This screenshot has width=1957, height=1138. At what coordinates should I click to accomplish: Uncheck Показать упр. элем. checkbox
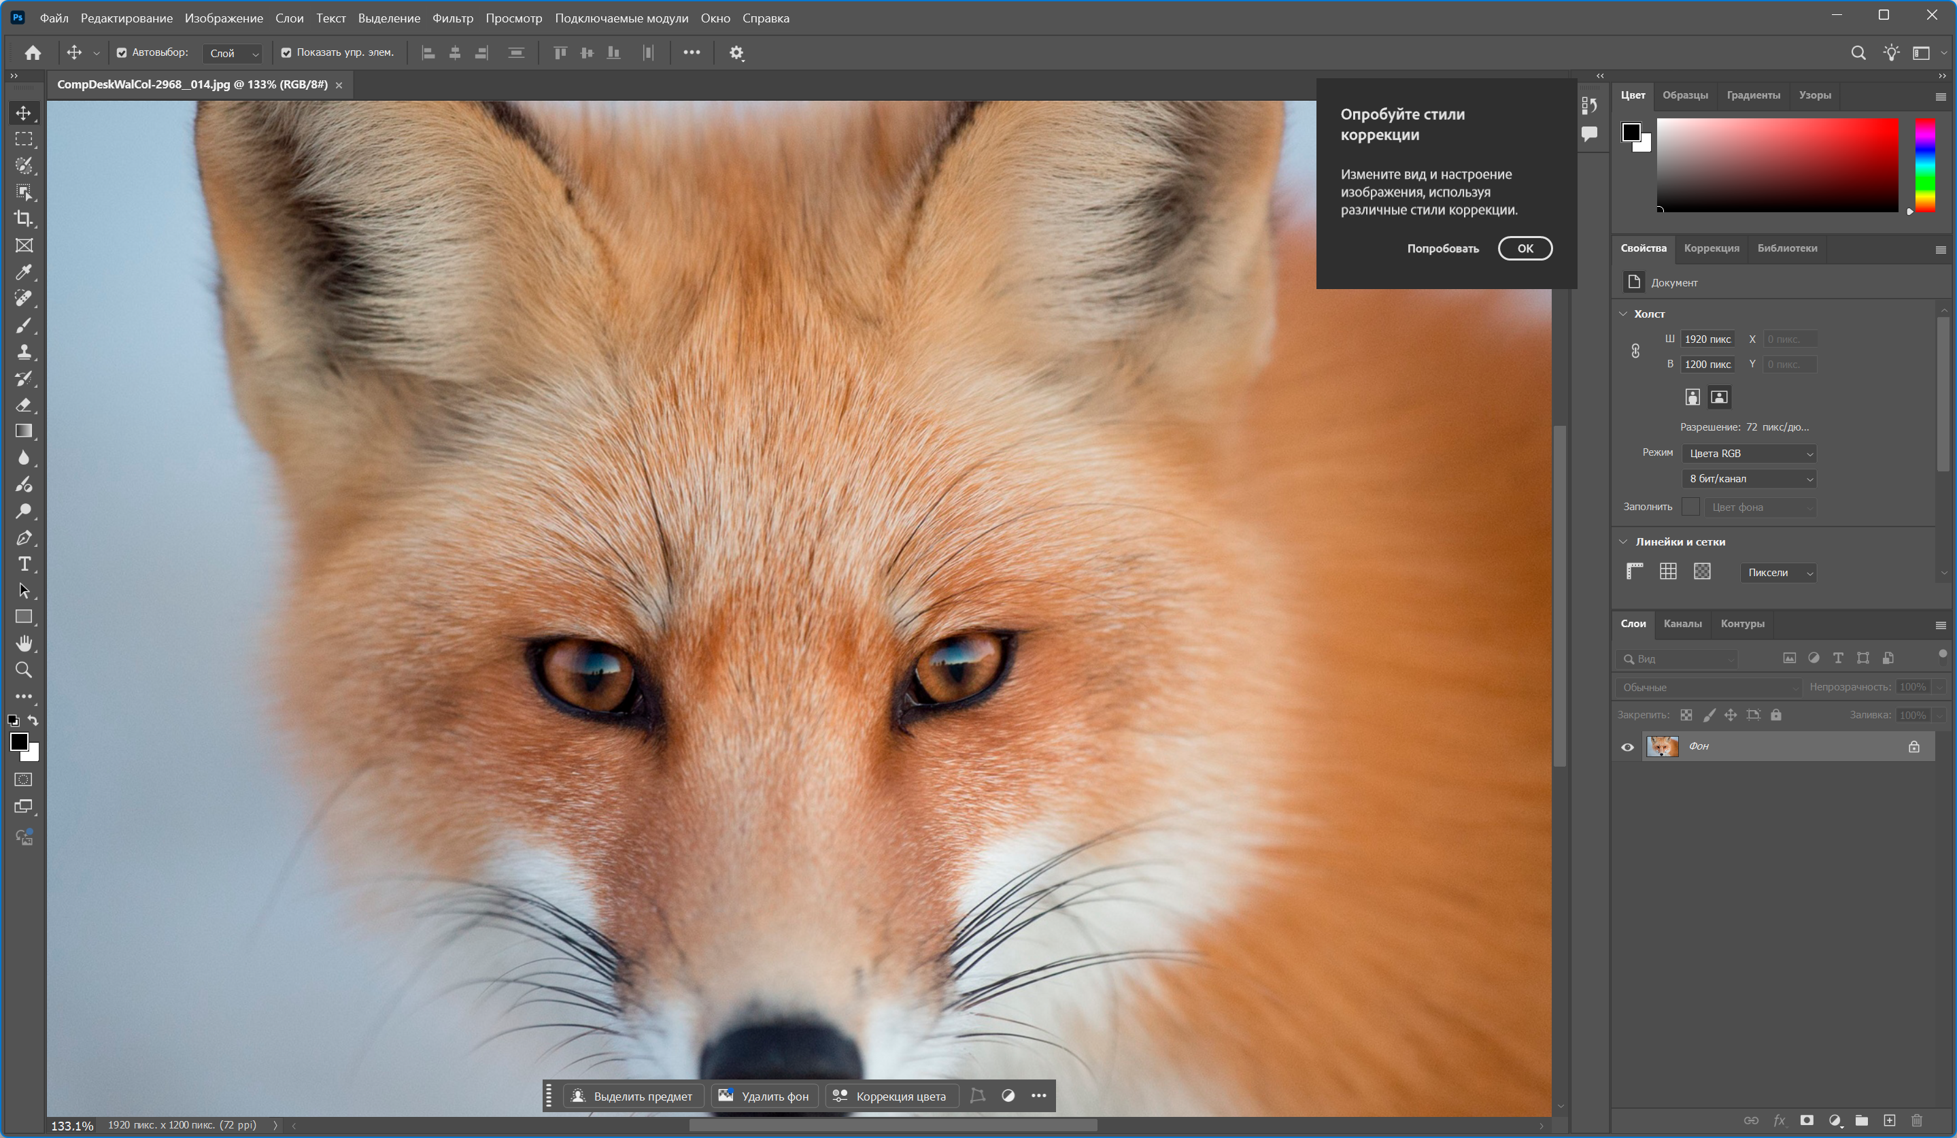286,53
